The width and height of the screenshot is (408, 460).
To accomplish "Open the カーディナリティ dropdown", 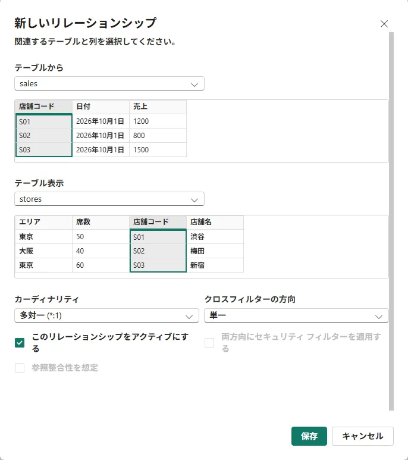I will pos(106,315).
